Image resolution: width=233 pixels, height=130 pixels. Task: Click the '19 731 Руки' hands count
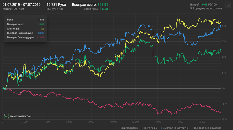point(56,5)
